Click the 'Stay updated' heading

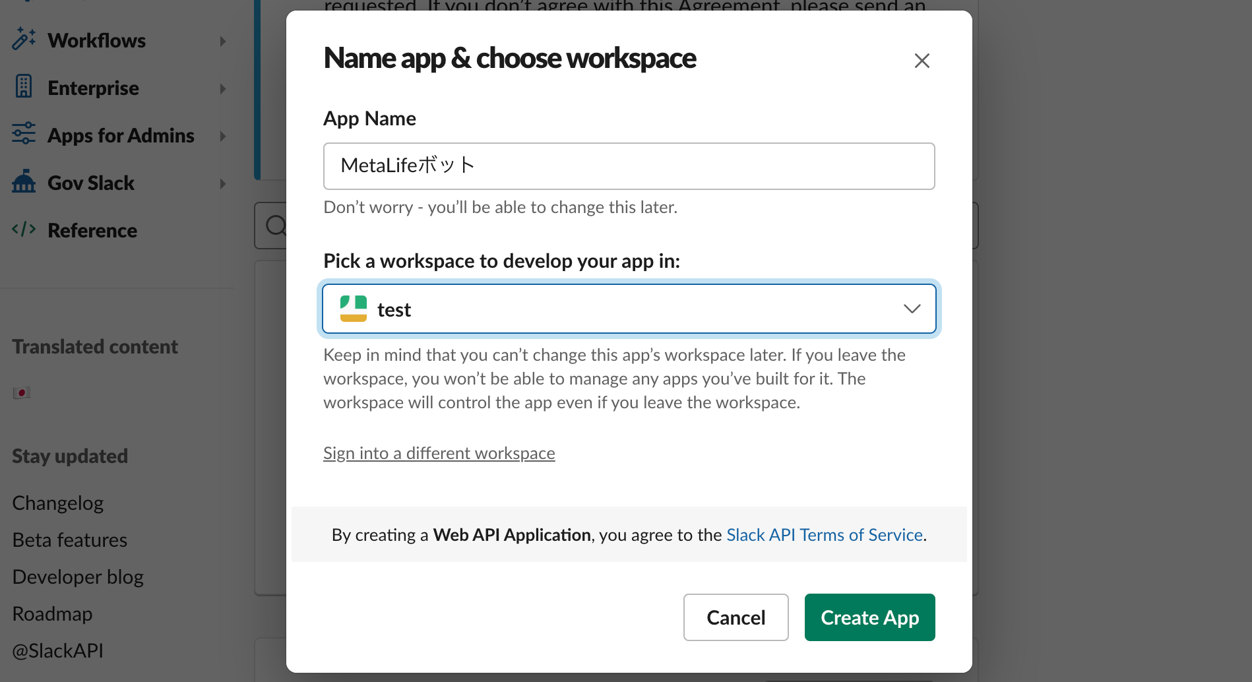pos(70,456)
